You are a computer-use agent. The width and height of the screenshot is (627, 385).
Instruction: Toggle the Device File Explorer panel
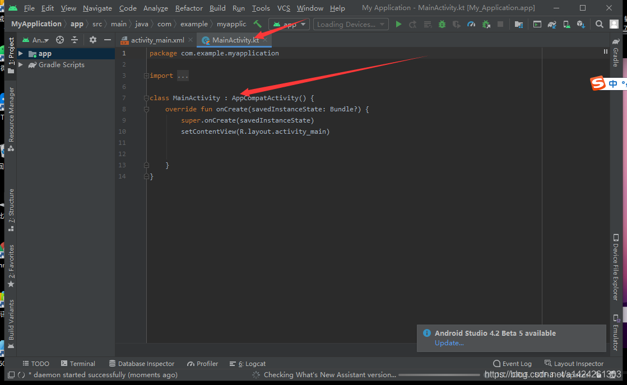616,267
